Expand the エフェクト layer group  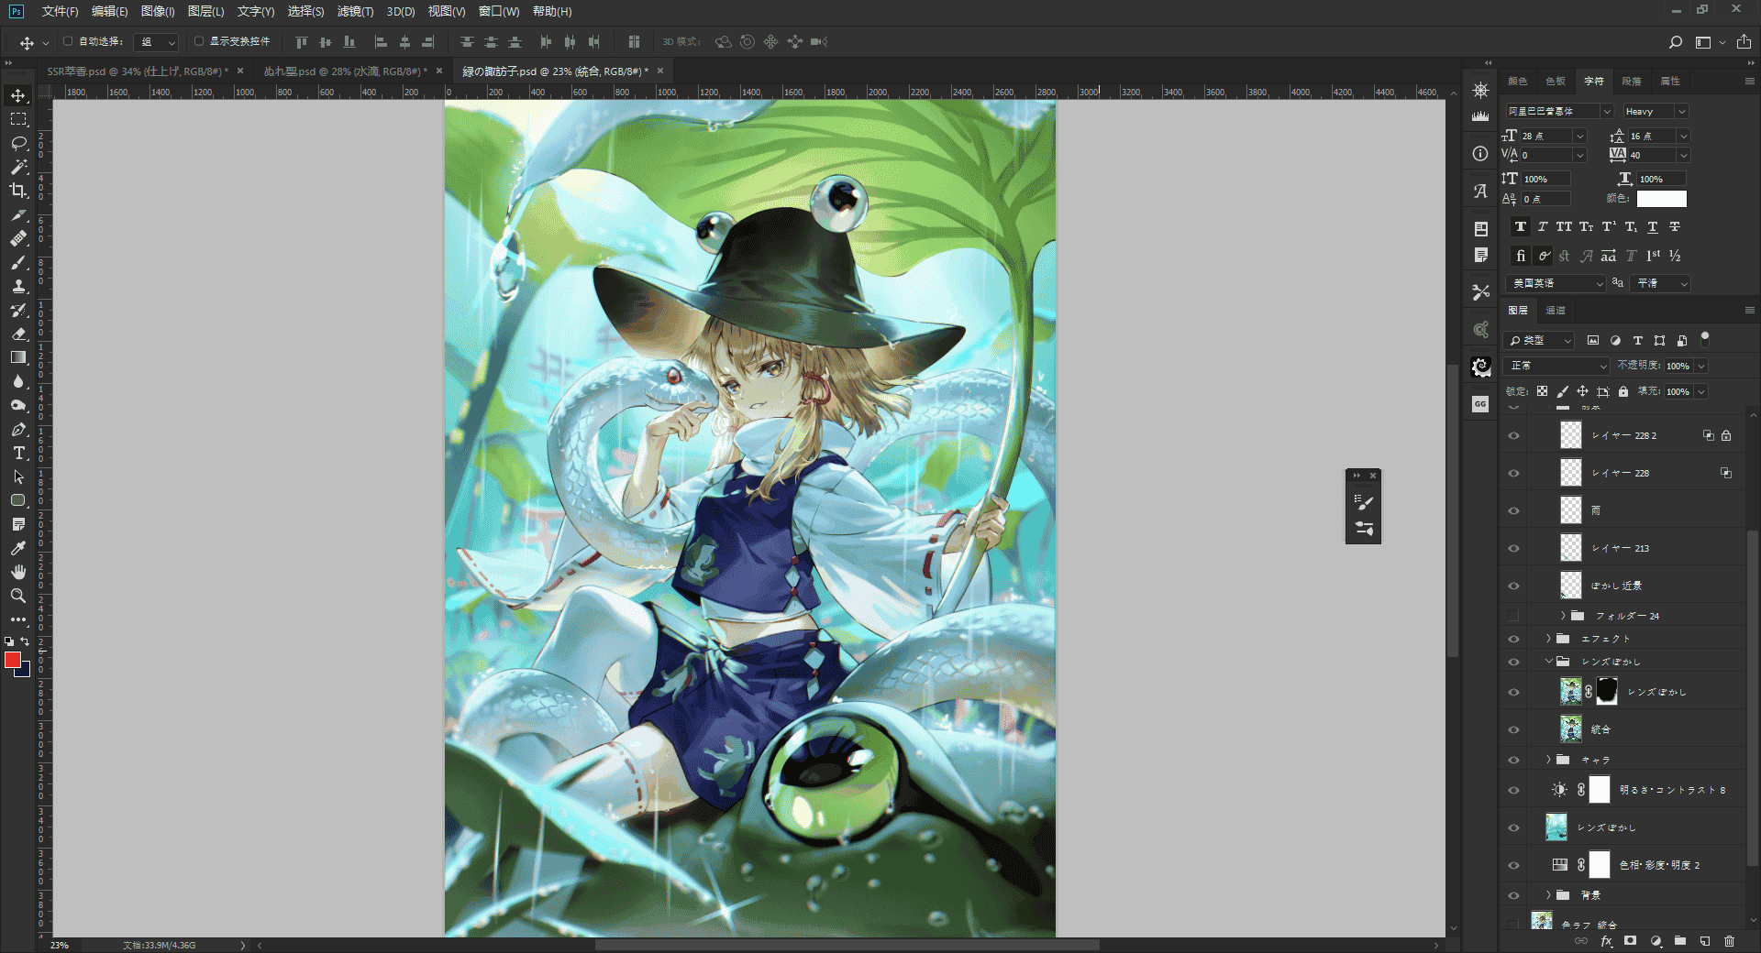[1549, 639]
